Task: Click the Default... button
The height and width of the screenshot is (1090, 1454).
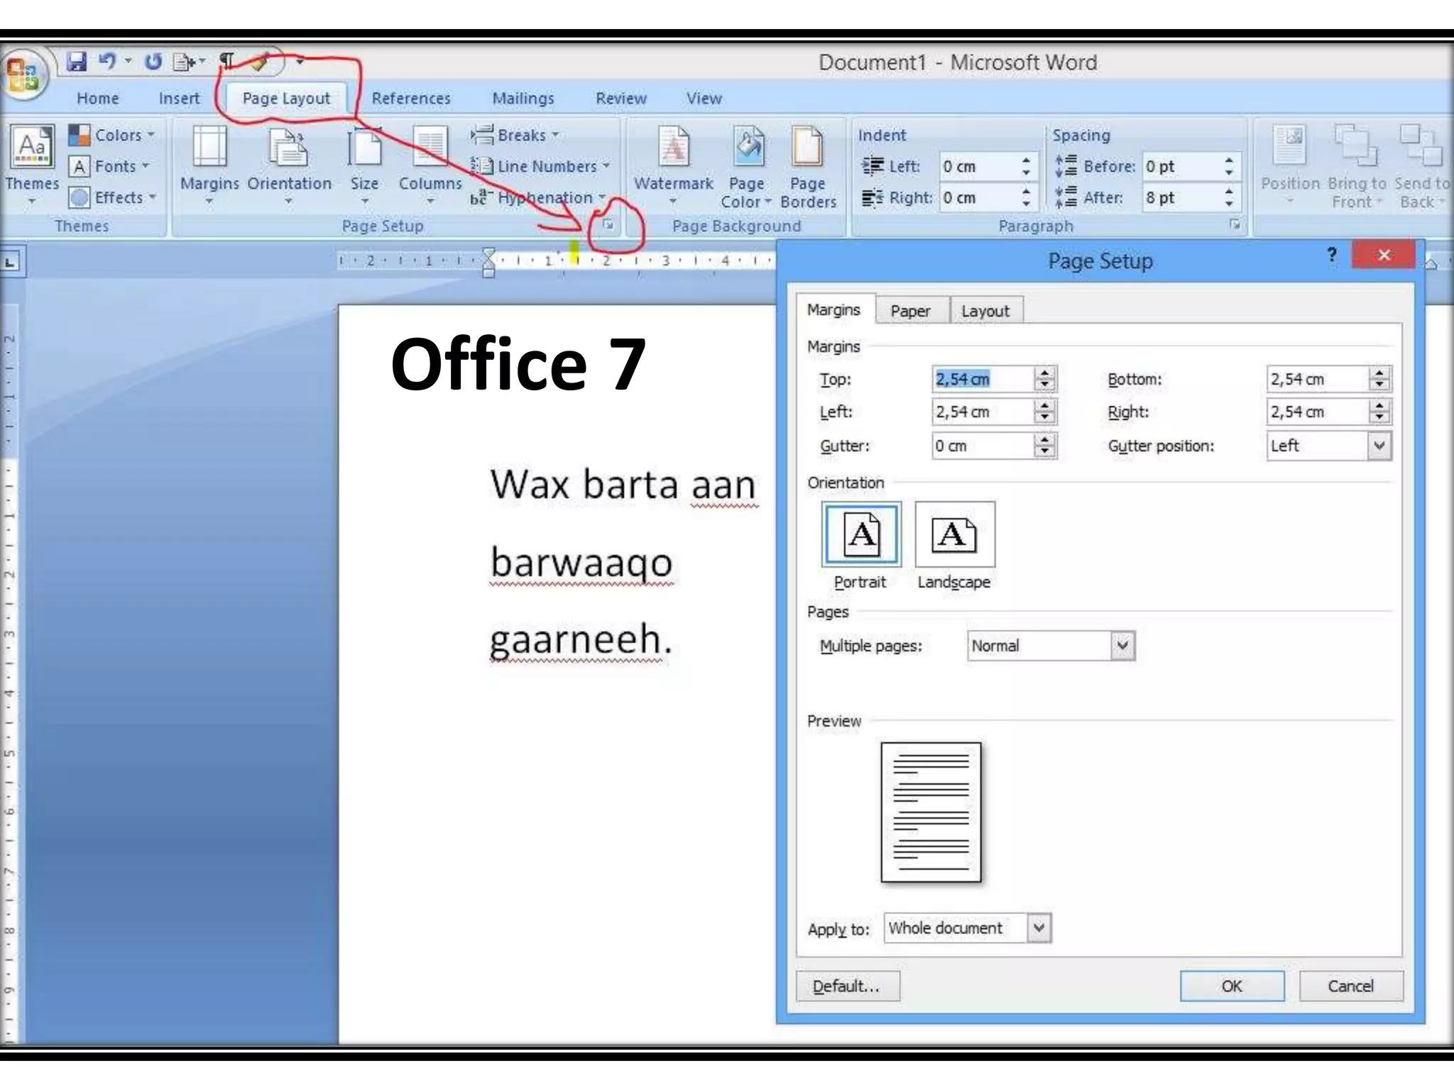Action: pyautogui.click(x=848, y=986)
